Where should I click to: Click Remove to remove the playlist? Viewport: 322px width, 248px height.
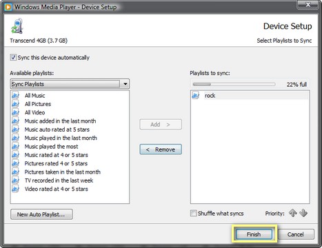coord(161,149)
